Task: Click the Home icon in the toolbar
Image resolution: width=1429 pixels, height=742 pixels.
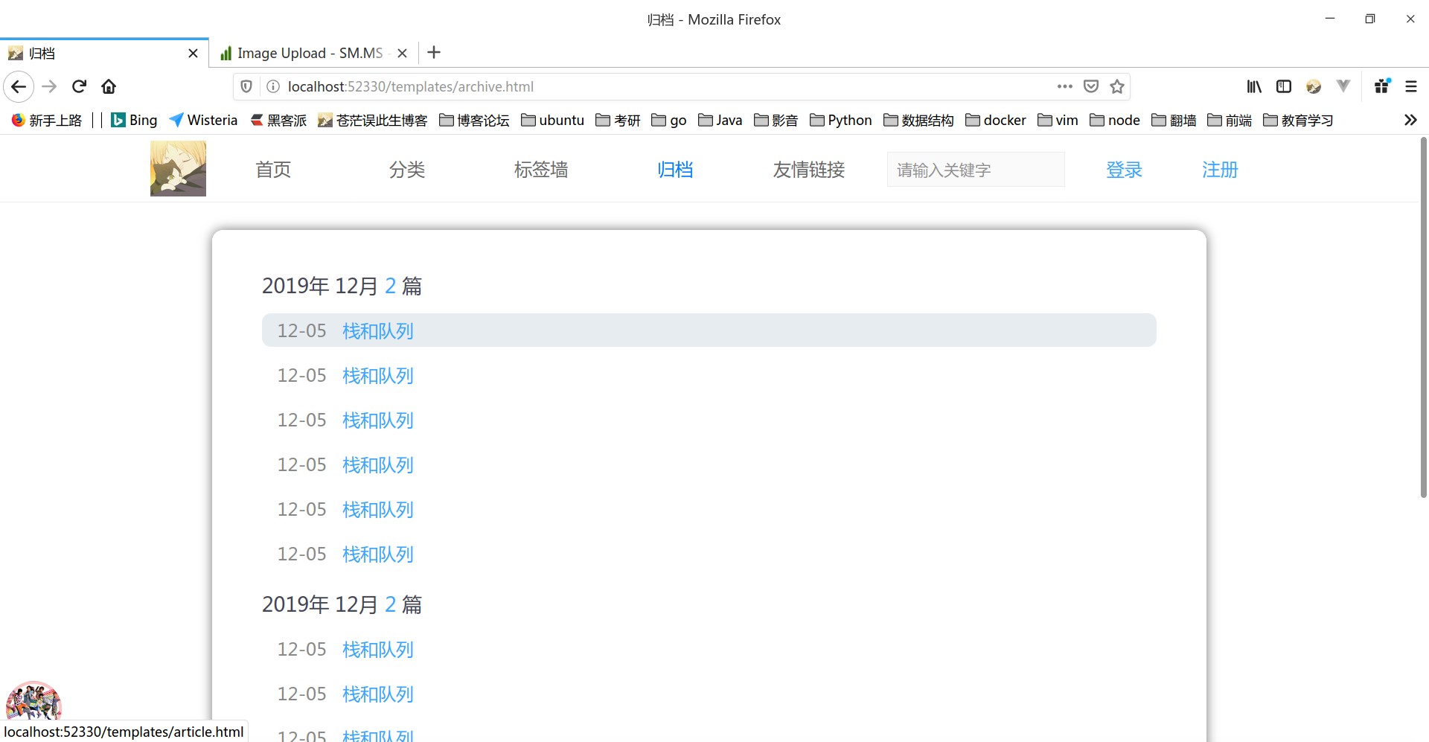Action: 109,86
